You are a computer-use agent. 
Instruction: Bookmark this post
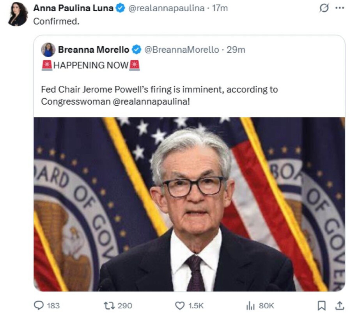322,306
